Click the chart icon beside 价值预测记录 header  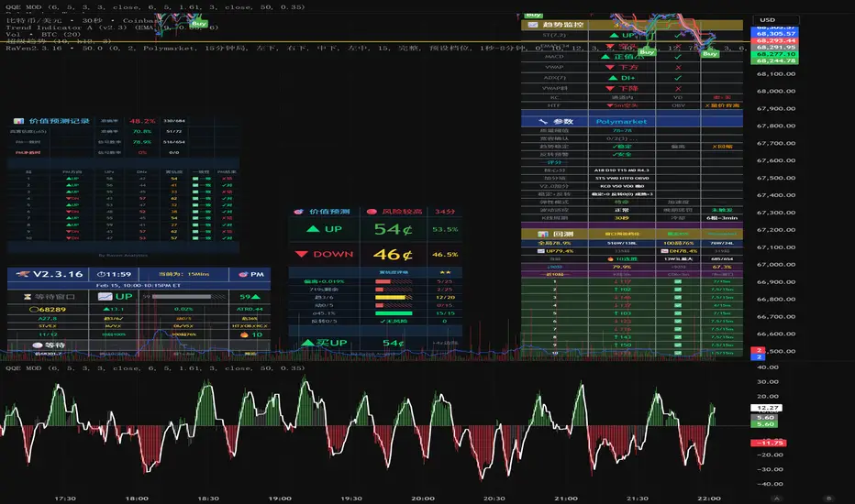(x=18, y=121)
